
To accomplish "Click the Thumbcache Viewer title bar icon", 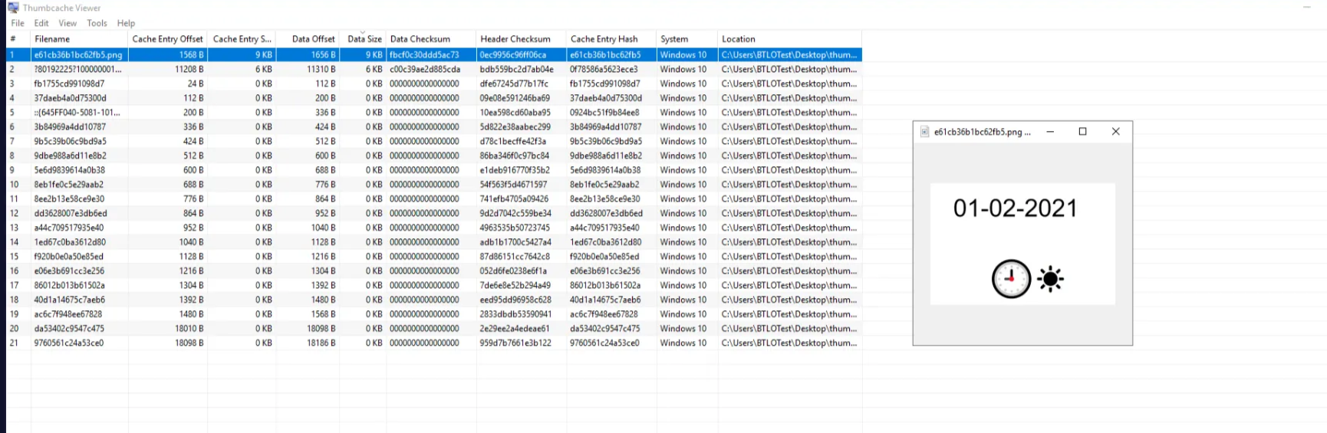I will pyautogui.click(x=13, y=8).
